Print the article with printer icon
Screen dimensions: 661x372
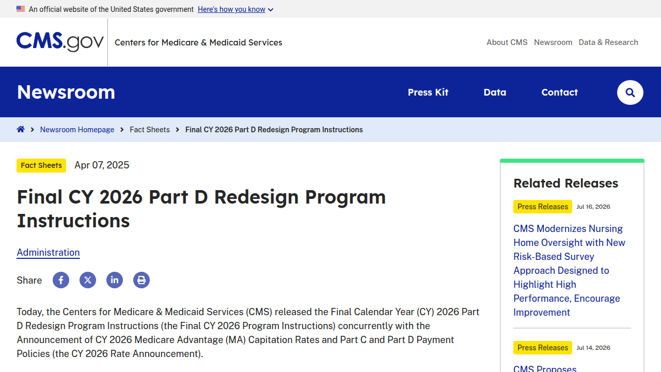(141, 280)
